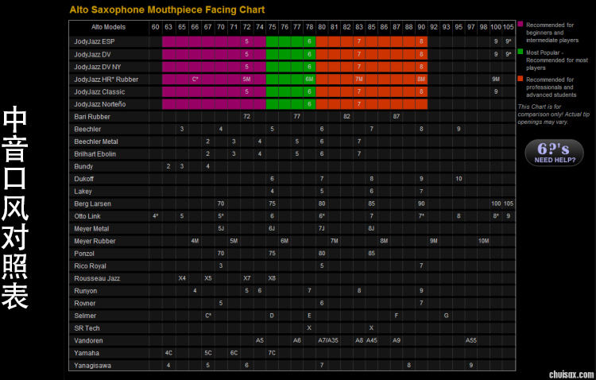Click the '8J' cell in Meyer Metal row
The height and width of the screenshot is (380, 596).
tap(371, 229)
